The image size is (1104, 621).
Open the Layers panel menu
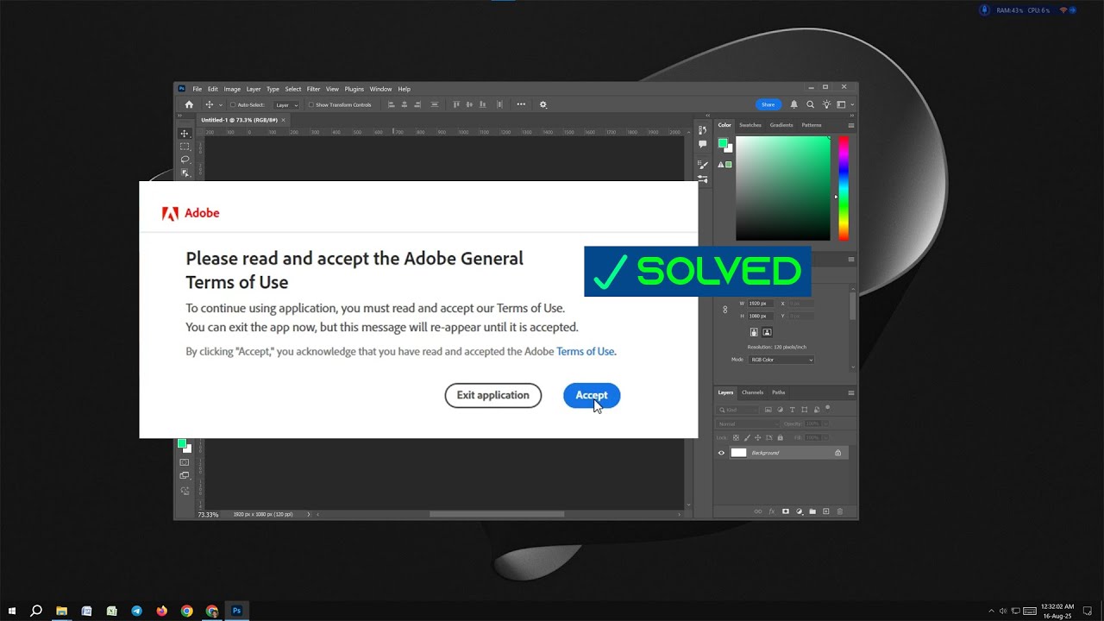tap(851, 392)
